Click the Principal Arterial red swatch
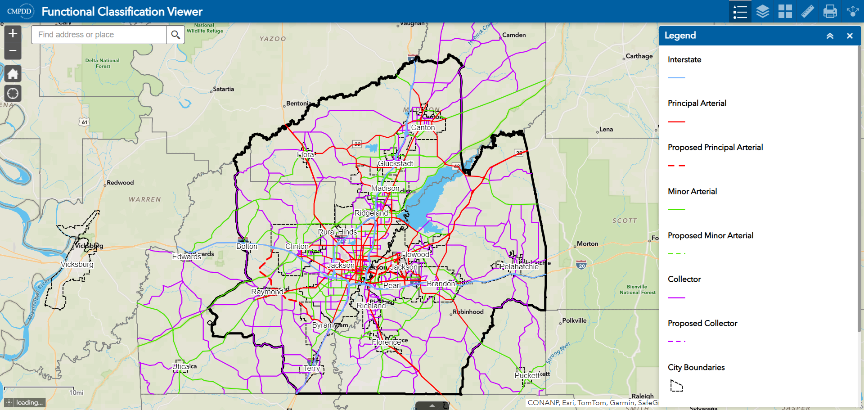This screenshot has height=410, width=864. pyautogui.click(x=676, y=122)
